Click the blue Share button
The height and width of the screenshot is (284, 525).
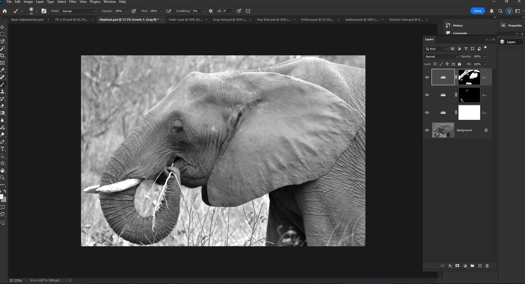[477, 10]
